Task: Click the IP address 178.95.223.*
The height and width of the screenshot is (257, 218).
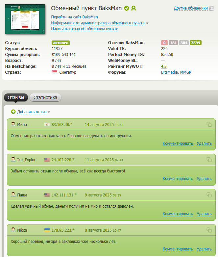Action: [x=63, y=230]
